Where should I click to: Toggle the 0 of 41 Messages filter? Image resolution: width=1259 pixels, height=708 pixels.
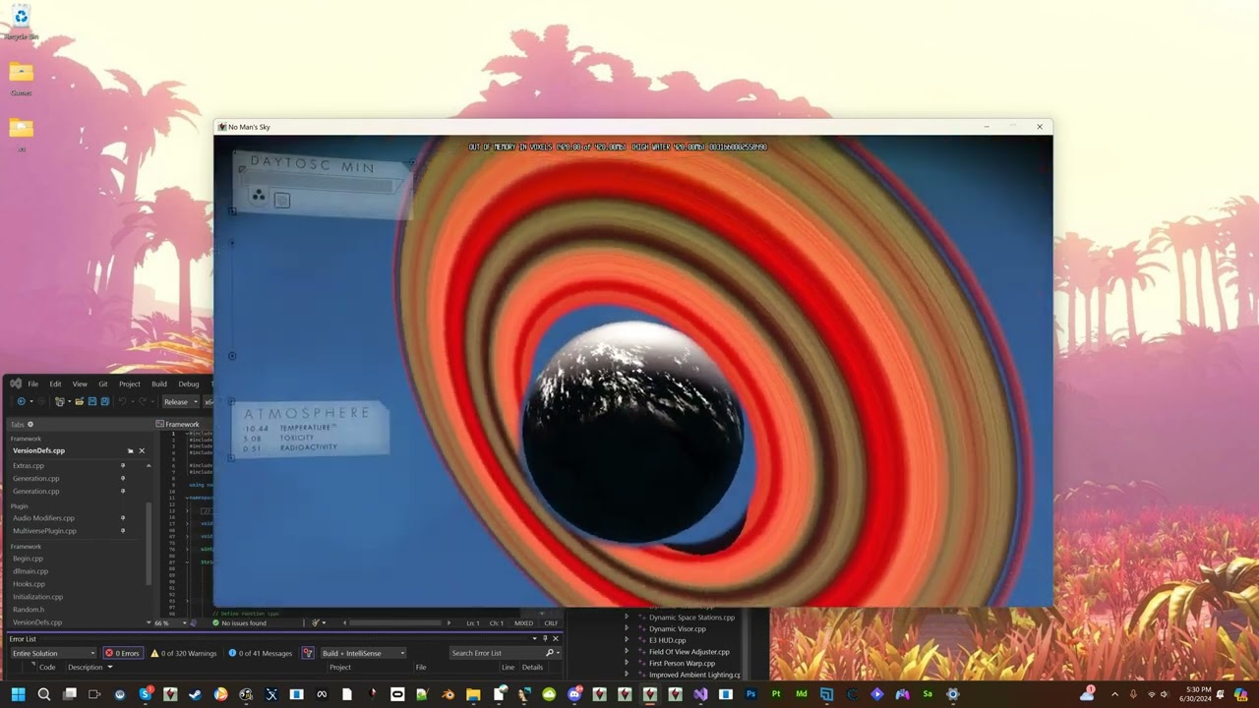pos(260,653)
